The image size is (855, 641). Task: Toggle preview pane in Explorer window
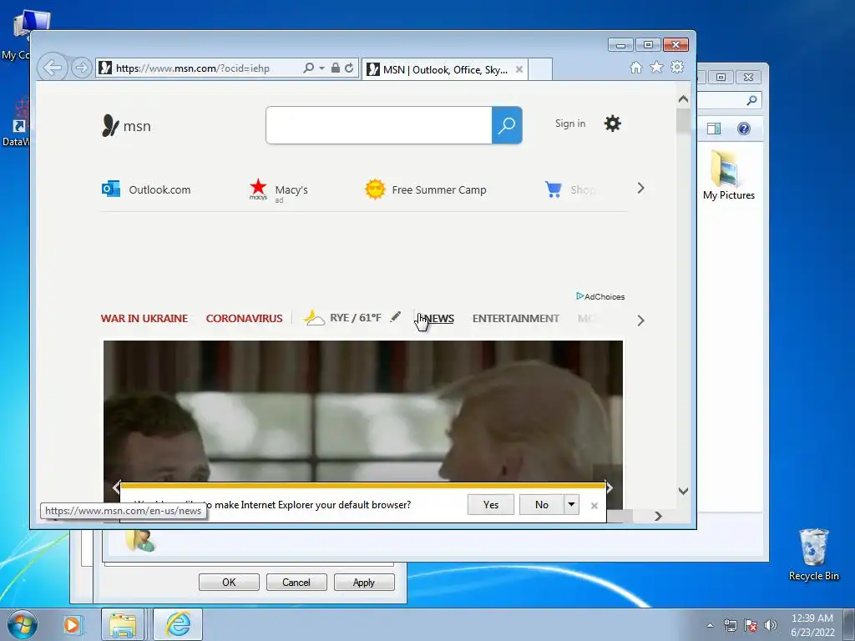(x=714, y=129)
